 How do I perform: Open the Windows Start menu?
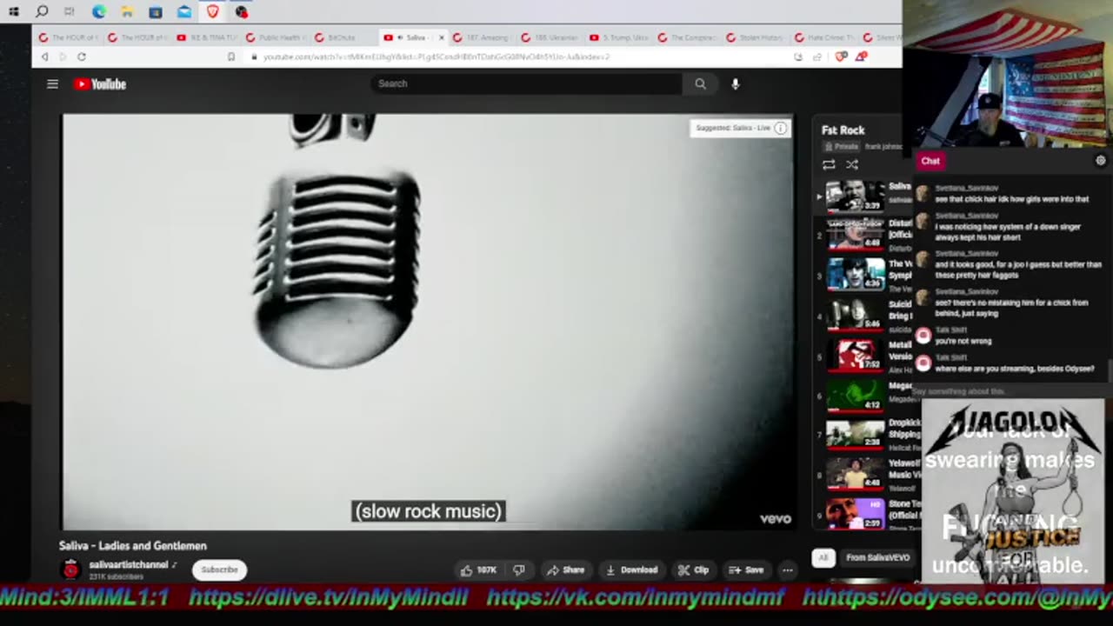pyautogui.click(x=14, y=11)
